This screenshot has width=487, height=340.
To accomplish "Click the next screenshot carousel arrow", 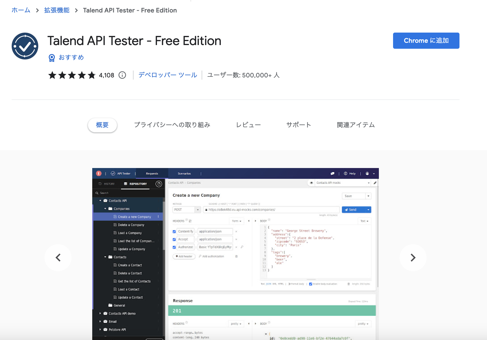I will pyautogui.click(x=413, y=258).
